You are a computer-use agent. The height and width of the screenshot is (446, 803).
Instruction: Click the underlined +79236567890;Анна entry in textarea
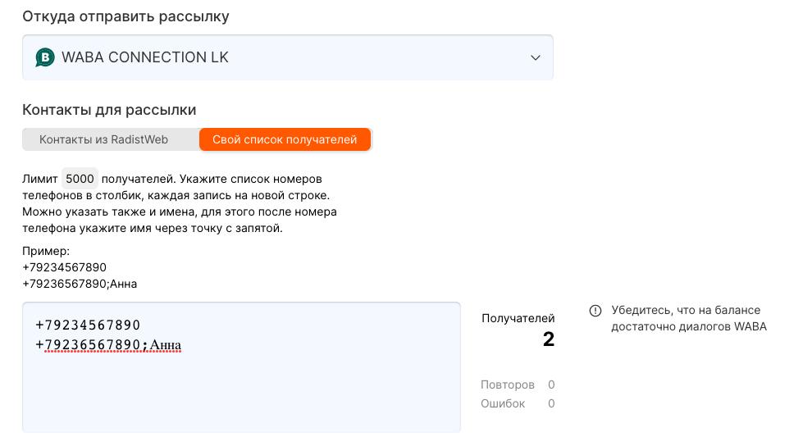click(107, 345)
